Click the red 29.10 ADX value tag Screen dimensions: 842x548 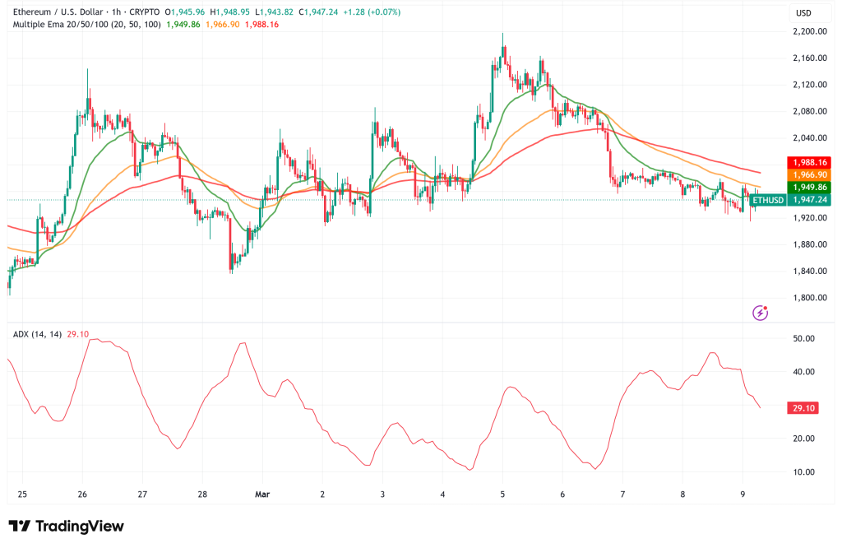[802, 406]
